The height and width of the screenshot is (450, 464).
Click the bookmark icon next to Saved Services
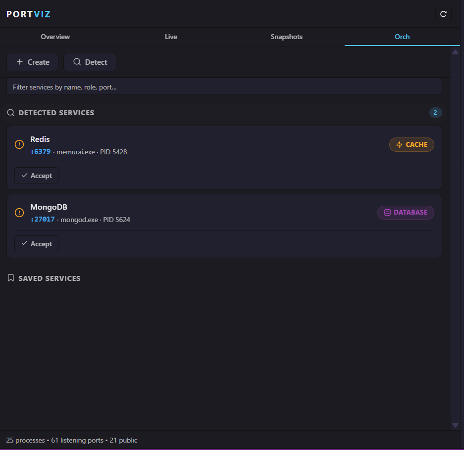coord(10,278)
